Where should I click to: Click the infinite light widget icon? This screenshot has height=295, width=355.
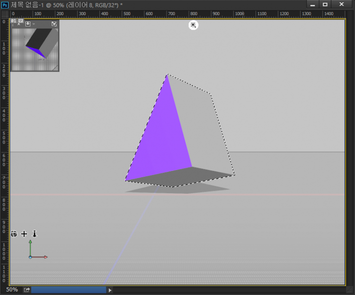click(193, 25)
